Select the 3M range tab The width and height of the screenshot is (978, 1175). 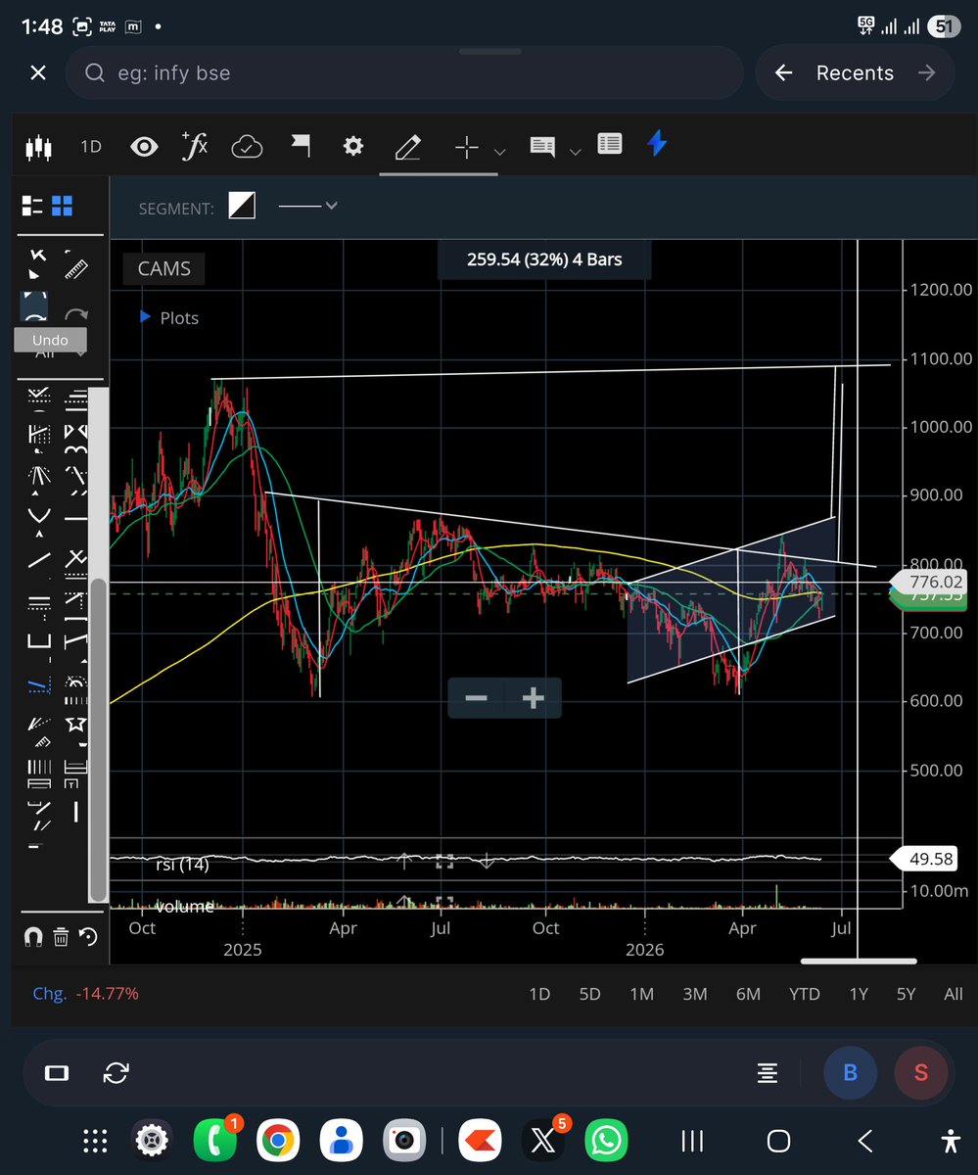tap(695, 994)
